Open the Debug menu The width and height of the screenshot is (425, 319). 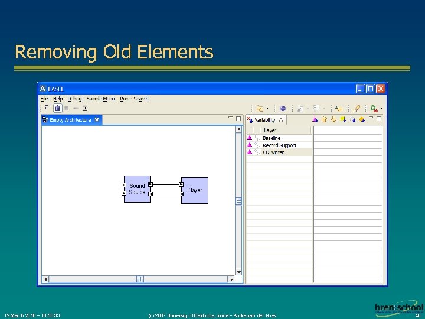pos(74,99)
